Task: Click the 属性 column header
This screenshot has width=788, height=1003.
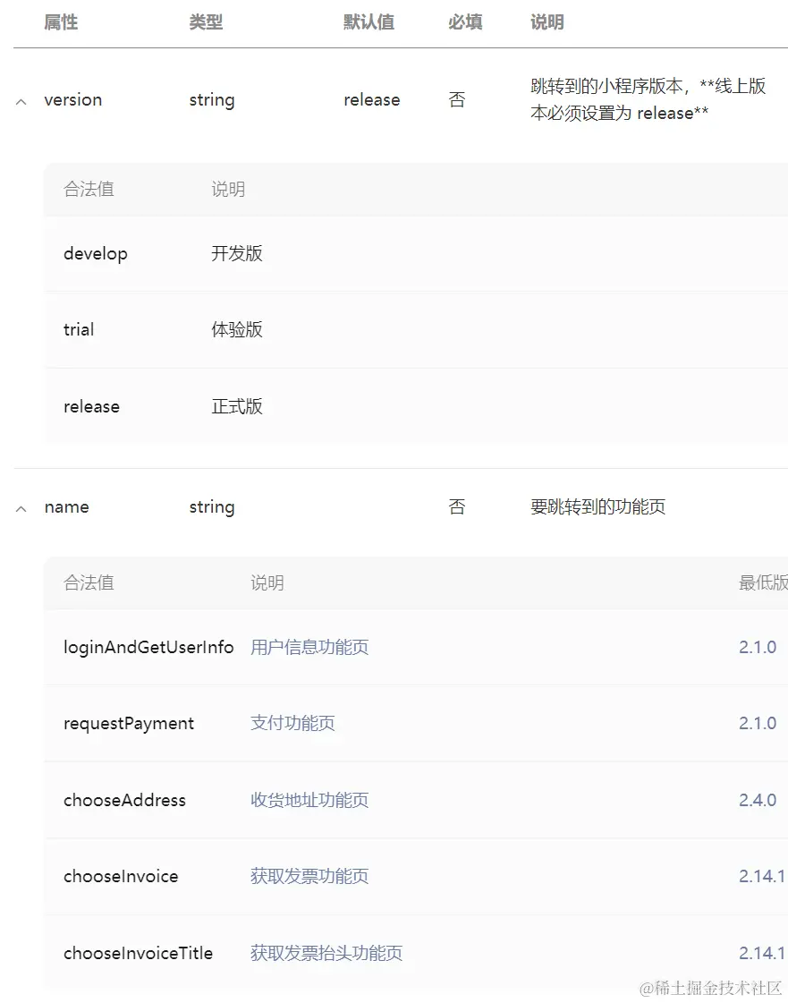Action: click(x=61, y=22)
